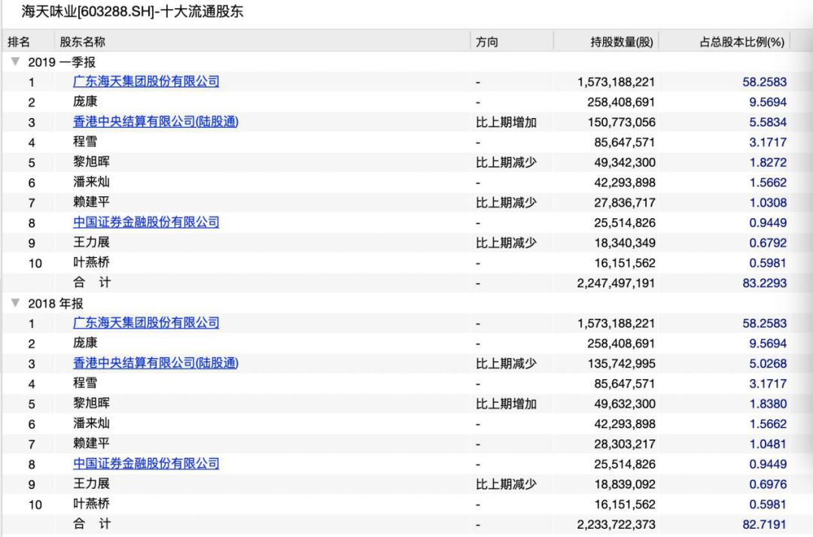Select the share count 49,342,300
The image size is (813, 537).
(625, 162)
